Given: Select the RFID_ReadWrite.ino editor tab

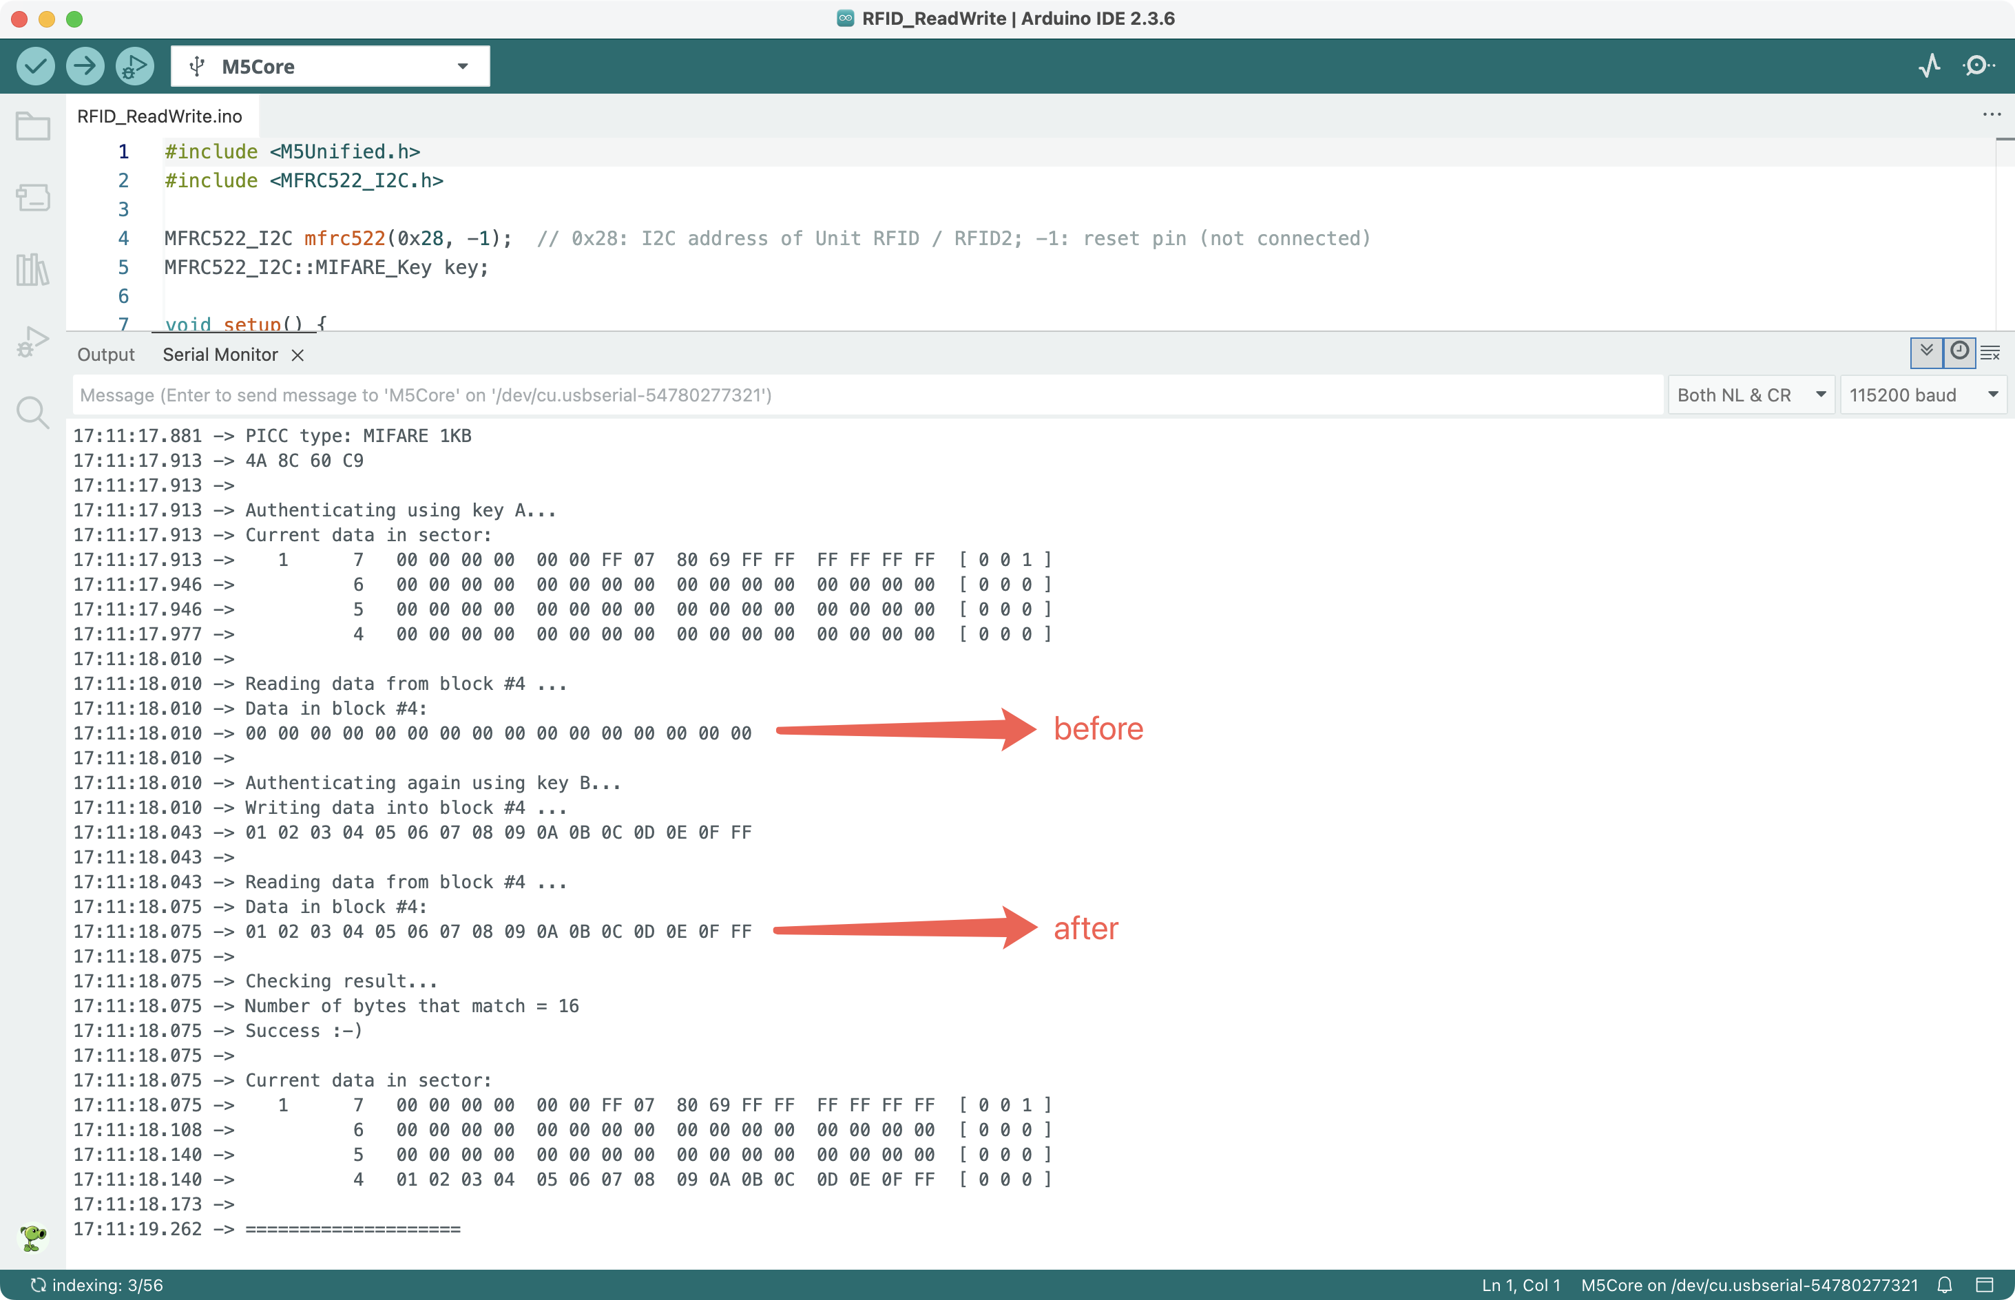Looking at the screenshot, I should coord(160,116).
